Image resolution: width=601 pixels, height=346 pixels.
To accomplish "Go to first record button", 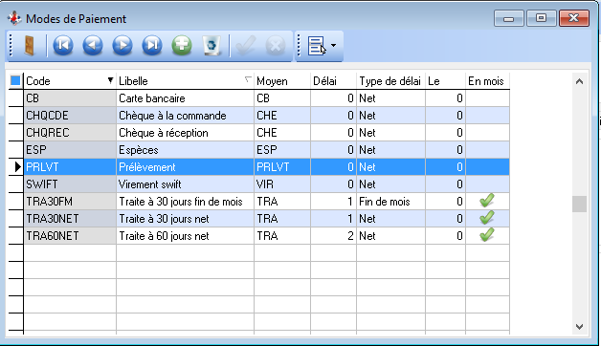I will (x=63, y=46).
